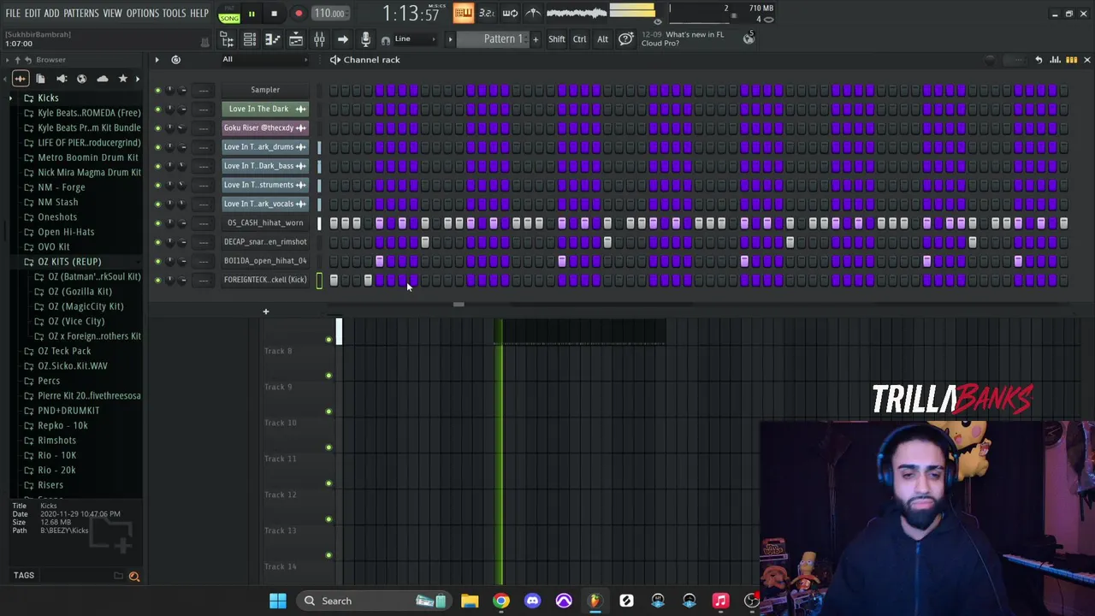
Task: Click the microphone recording icon
Action: point(365,39)
